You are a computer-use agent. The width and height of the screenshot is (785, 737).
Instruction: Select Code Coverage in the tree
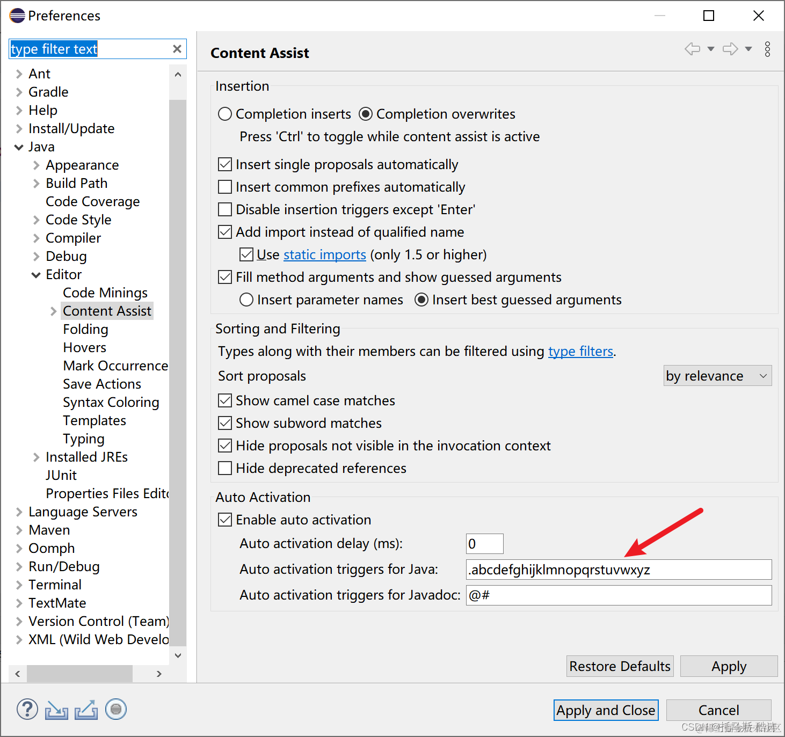93,201
